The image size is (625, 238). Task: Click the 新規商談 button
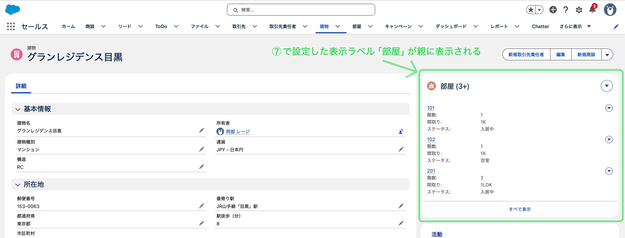(586, 54)
